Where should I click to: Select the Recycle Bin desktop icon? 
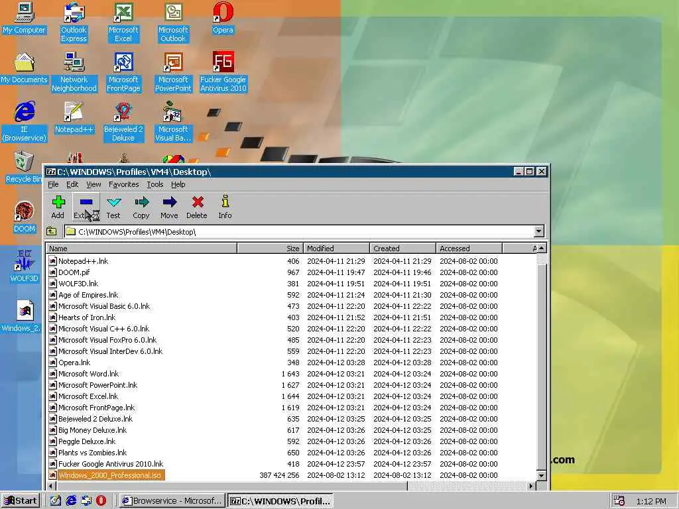[x=24, y=168]
